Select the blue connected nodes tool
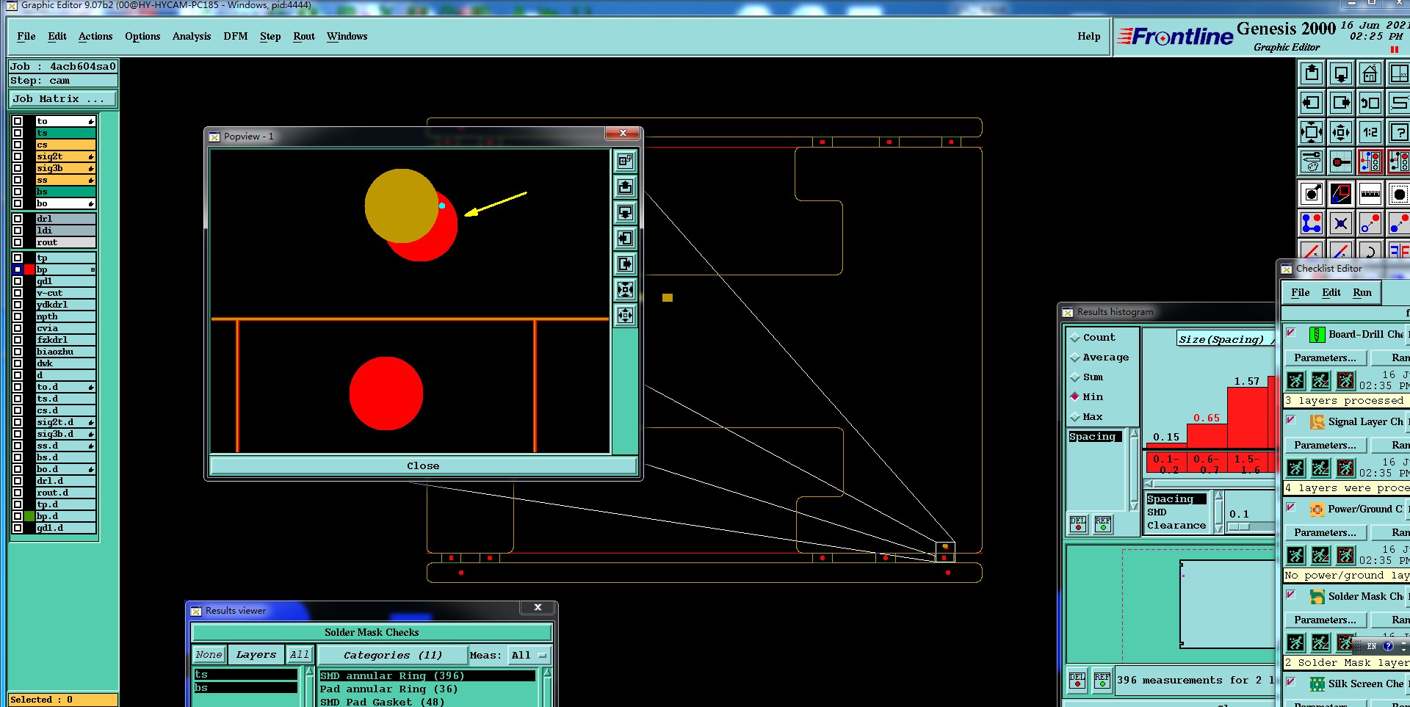1410x707 pixels. (1312, 223)
